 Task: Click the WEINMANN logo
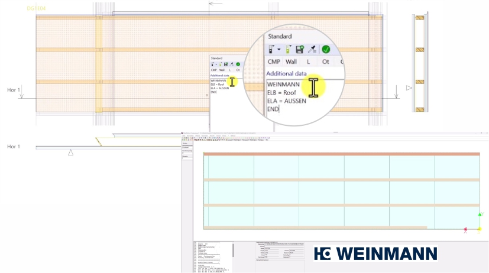[x=375, y=253]
